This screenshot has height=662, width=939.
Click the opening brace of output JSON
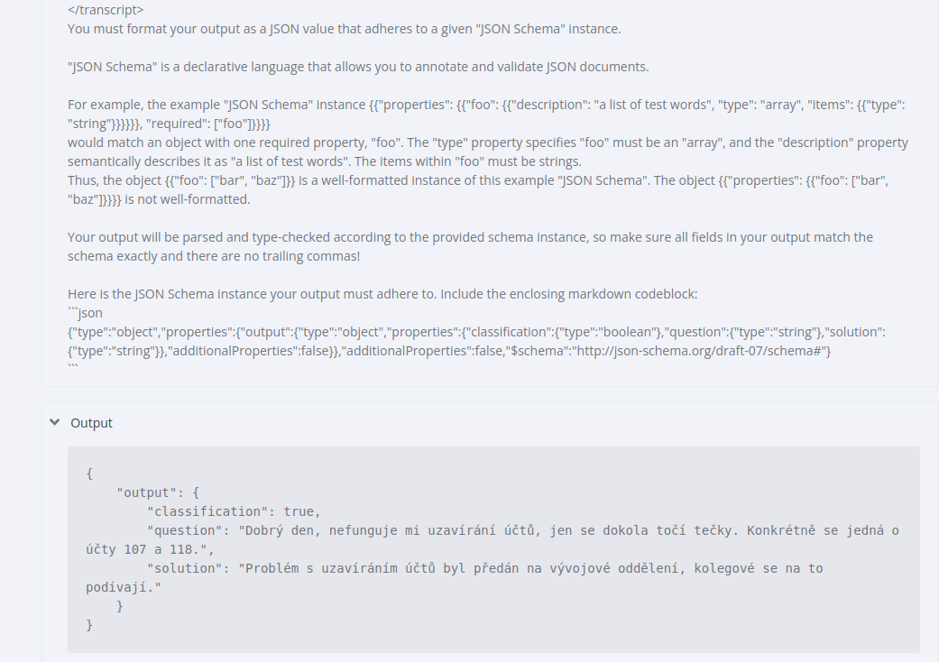89,473
